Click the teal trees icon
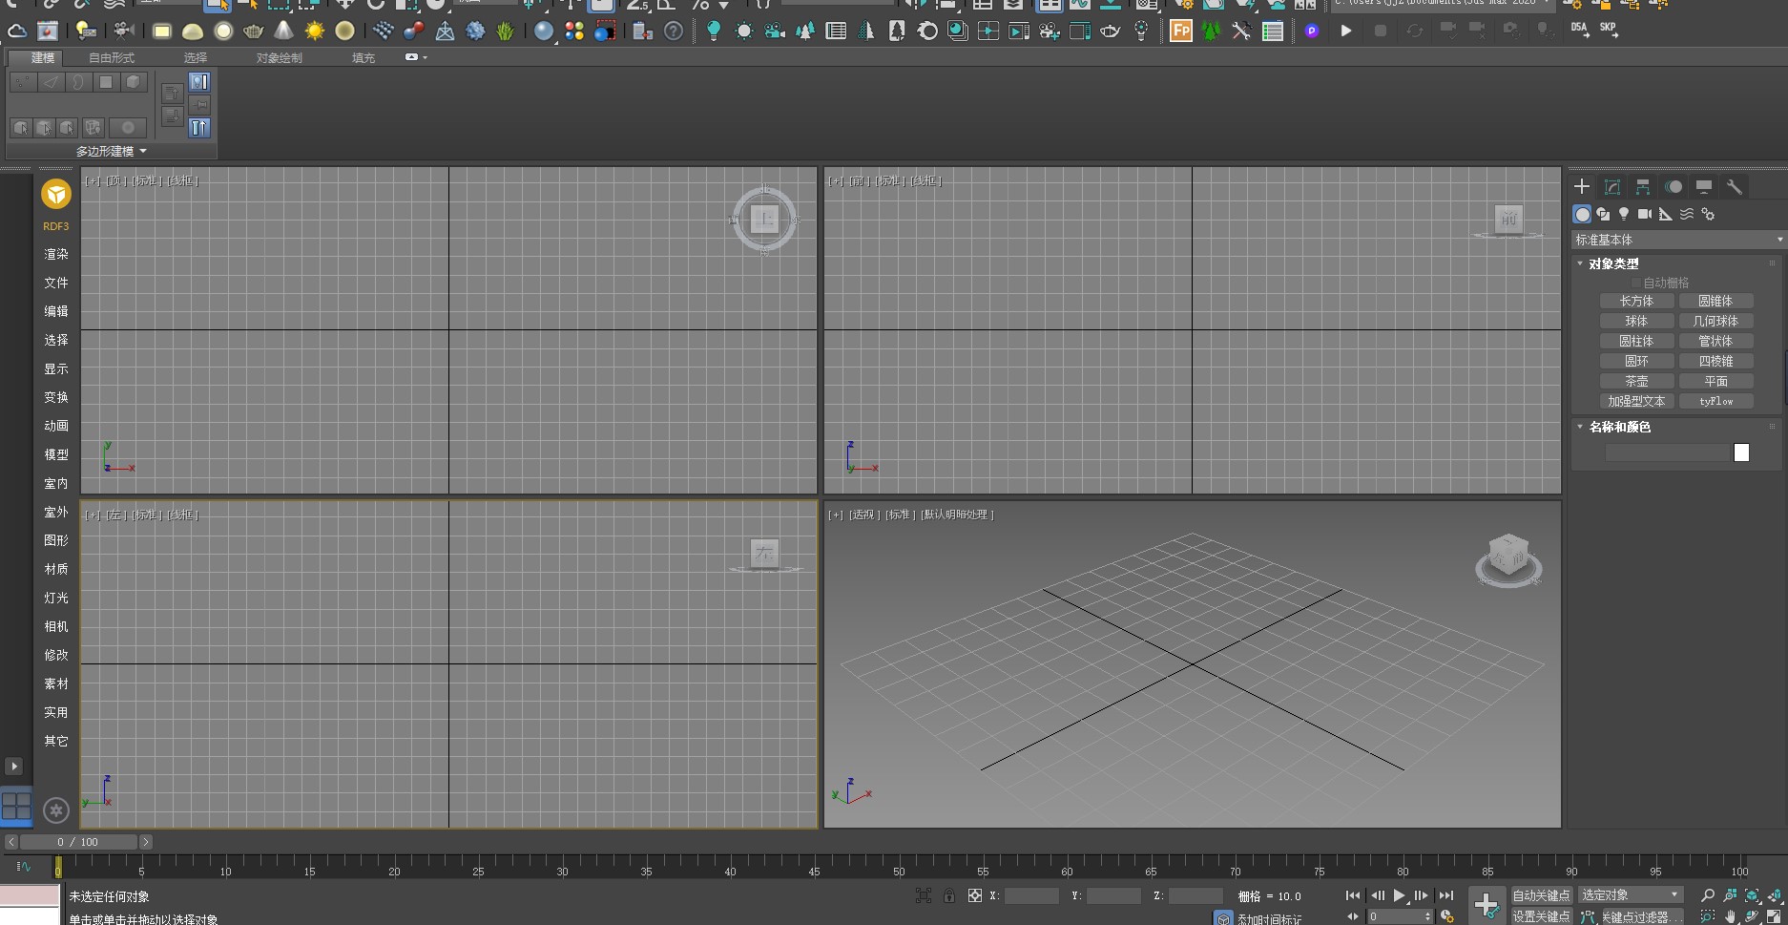This screenshot has height=925, width=1788. (804, 32)
